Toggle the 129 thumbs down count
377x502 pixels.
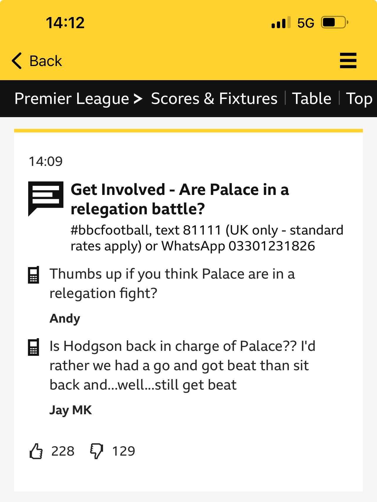coord(124,451)
